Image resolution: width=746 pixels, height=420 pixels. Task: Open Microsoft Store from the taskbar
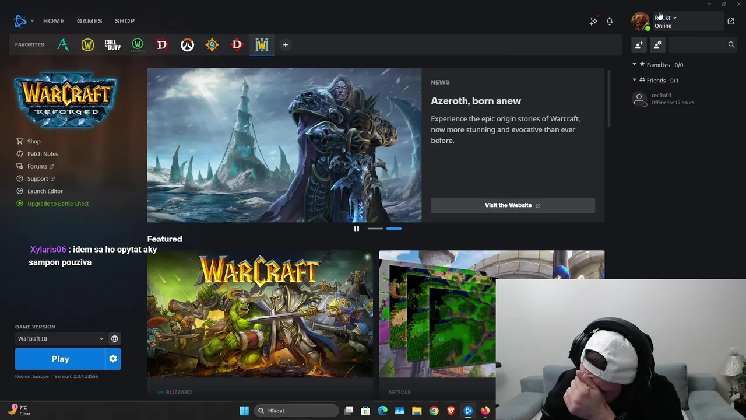click(x=365, y=411)
